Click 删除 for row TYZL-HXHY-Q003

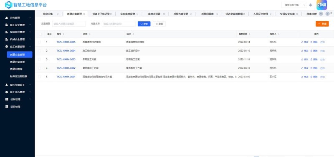314,60
